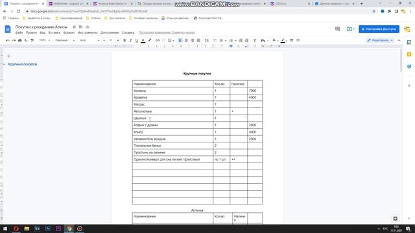Viewport: 415px width, 233px height.
Task: Open the insert image dropdown
Action: click(x=171, y=40)
